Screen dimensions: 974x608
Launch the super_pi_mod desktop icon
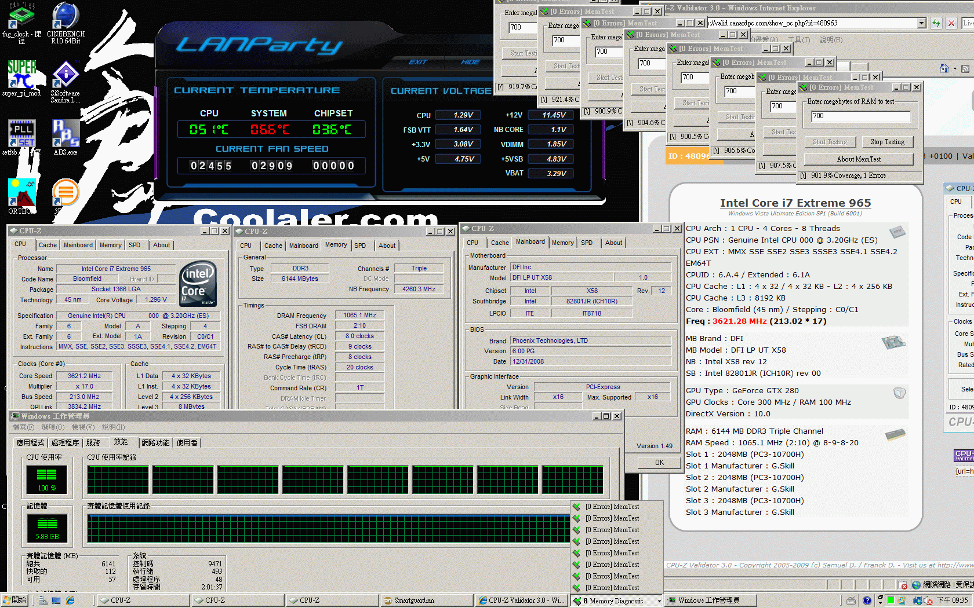21,75
